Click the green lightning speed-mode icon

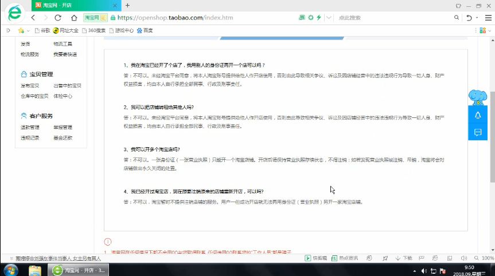(x=319, y=18)
